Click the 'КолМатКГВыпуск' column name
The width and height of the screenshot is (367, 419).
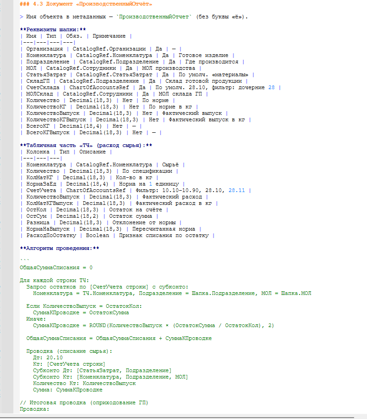click(50, 204)
